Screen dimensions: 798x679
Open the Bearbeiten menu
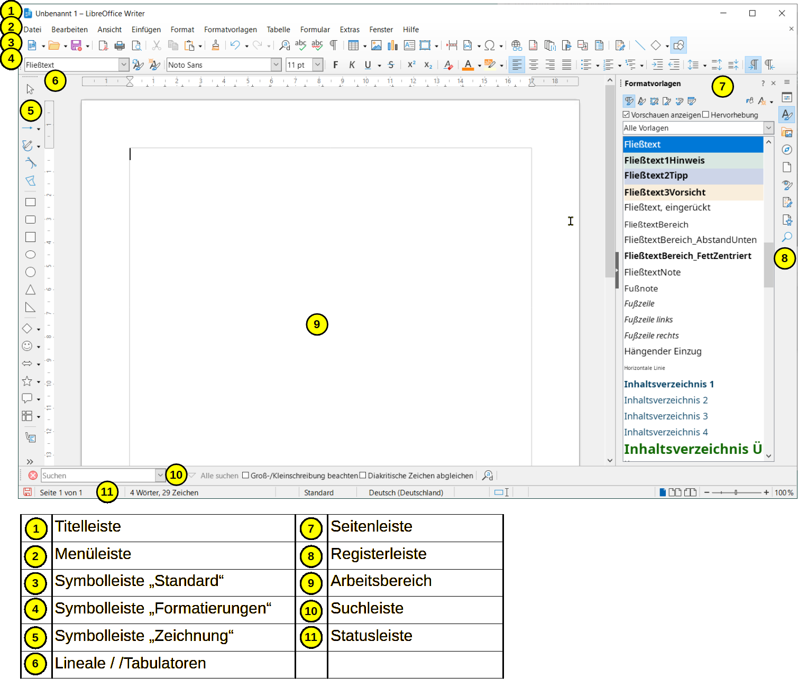(x=69, y=30)
